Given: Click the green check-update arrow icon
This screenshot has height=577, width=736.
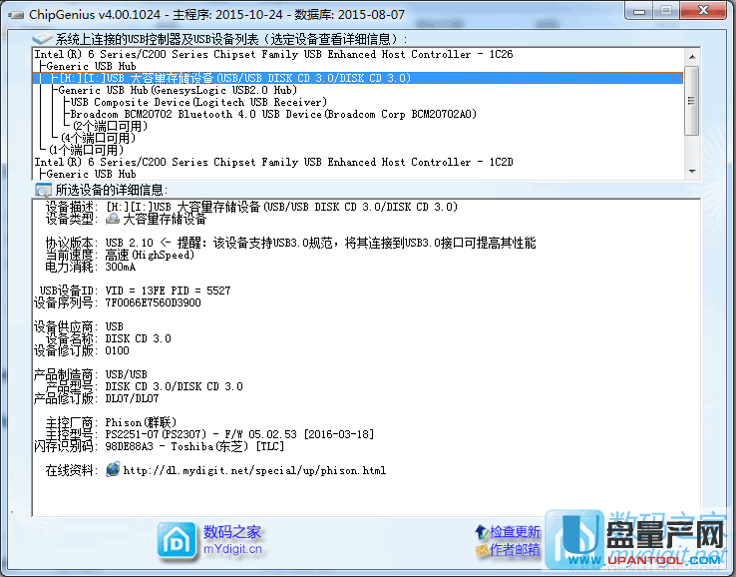Looking at the screenshot, I should point(482,532).
